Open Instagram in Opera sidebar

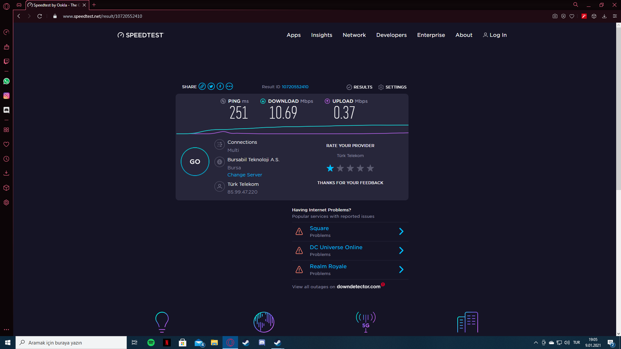point(6,96)
